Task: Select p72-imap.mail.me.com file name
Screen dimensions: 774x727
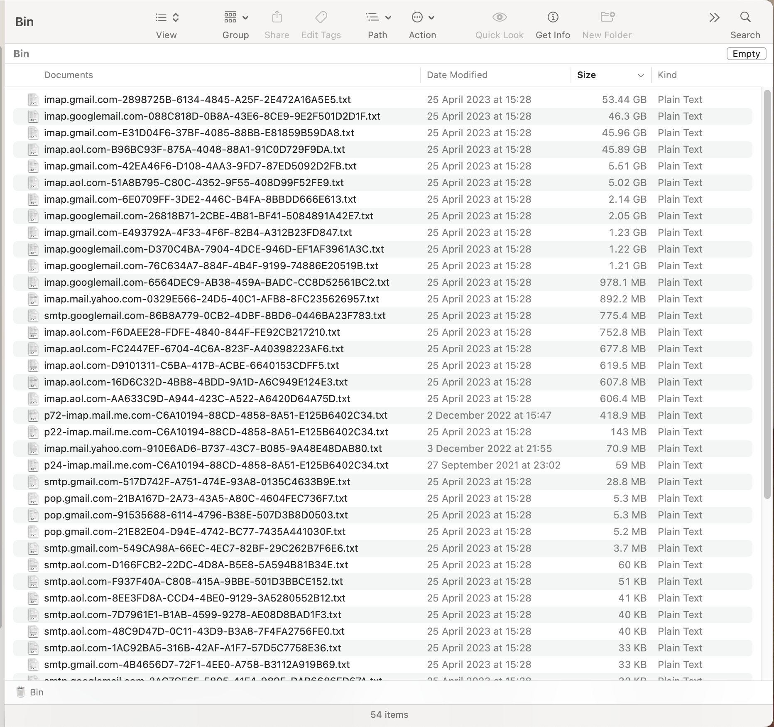Action: tap(216, 415)
